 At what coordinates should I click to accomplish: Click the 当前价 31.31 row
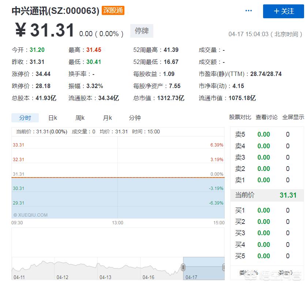[x=267, y=195]
